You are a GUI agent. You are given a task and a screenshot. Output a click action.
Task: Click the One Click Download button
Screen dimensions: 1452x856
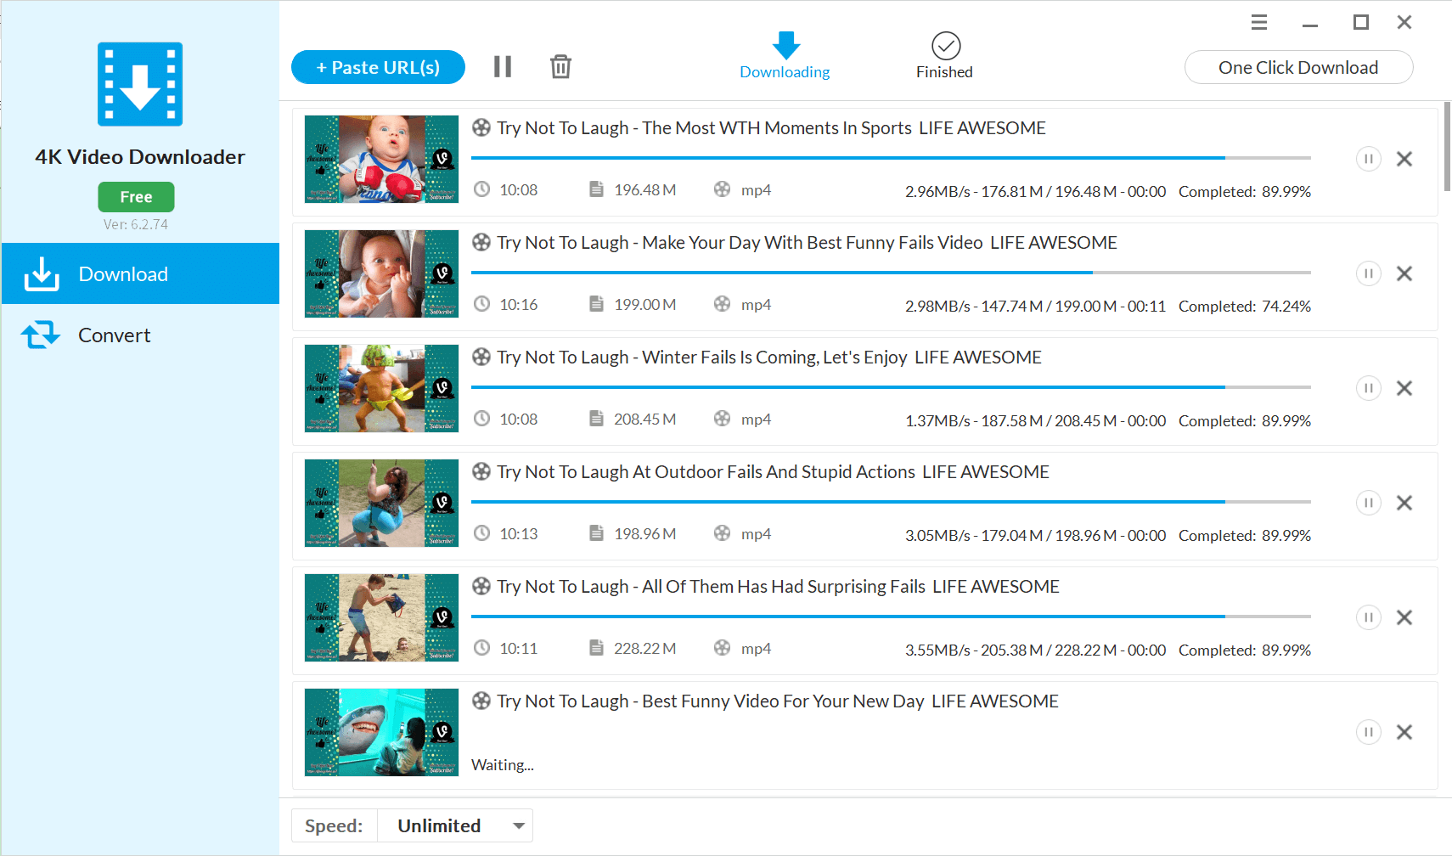1298,67
